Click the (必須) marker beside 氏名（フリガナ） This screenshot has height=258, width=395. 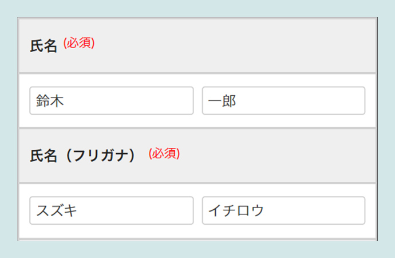click(164, 154)
